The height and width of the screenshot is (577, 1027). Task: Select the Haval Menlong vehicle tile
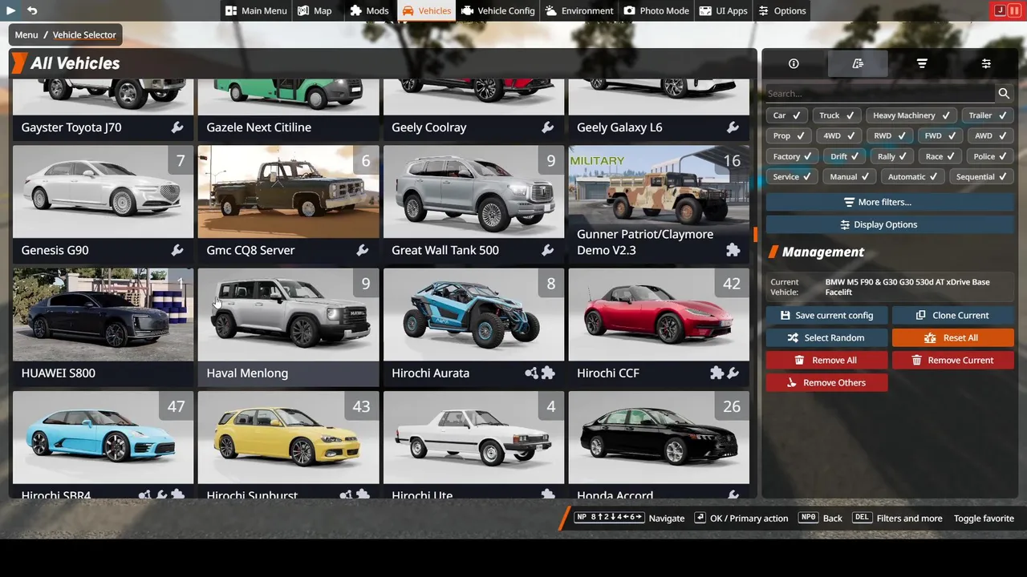pos(288,327)
